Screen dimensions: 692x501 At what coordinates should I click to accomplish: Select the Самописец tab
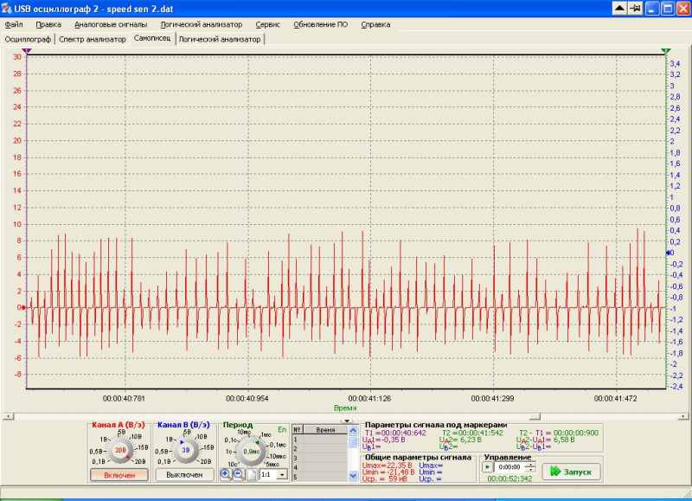[x=152, y=38]
